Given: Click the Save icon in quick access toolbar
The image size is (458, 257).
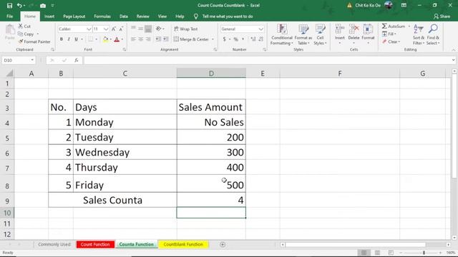Looking at the screenshot, I should [x=9, y=6].
